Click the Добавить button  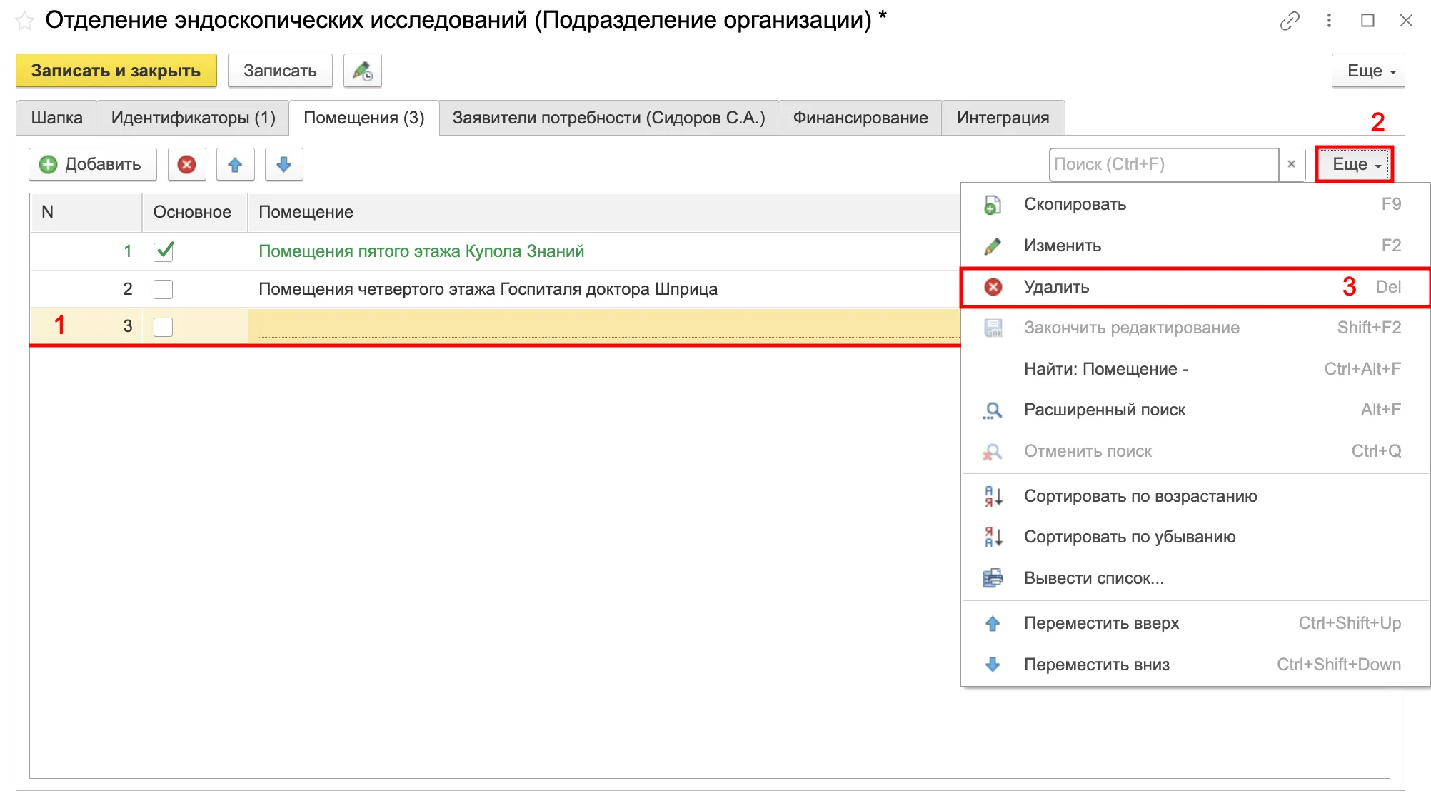(94, 165)
